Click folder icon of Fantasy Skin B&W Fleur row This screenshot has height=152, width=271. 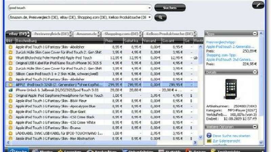pos(11,101)
